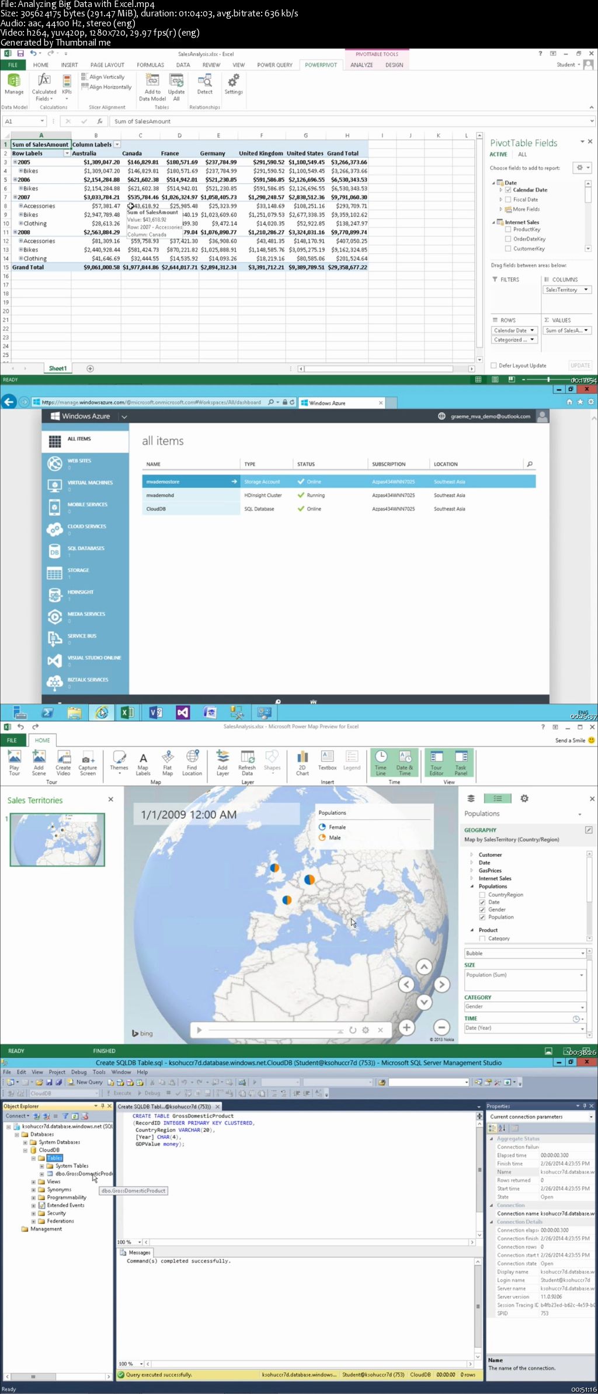Expand the Views folder in Object Explorer
Image resolution: width=598 pixels, height=1394 pixels.
pos(33,1181)
